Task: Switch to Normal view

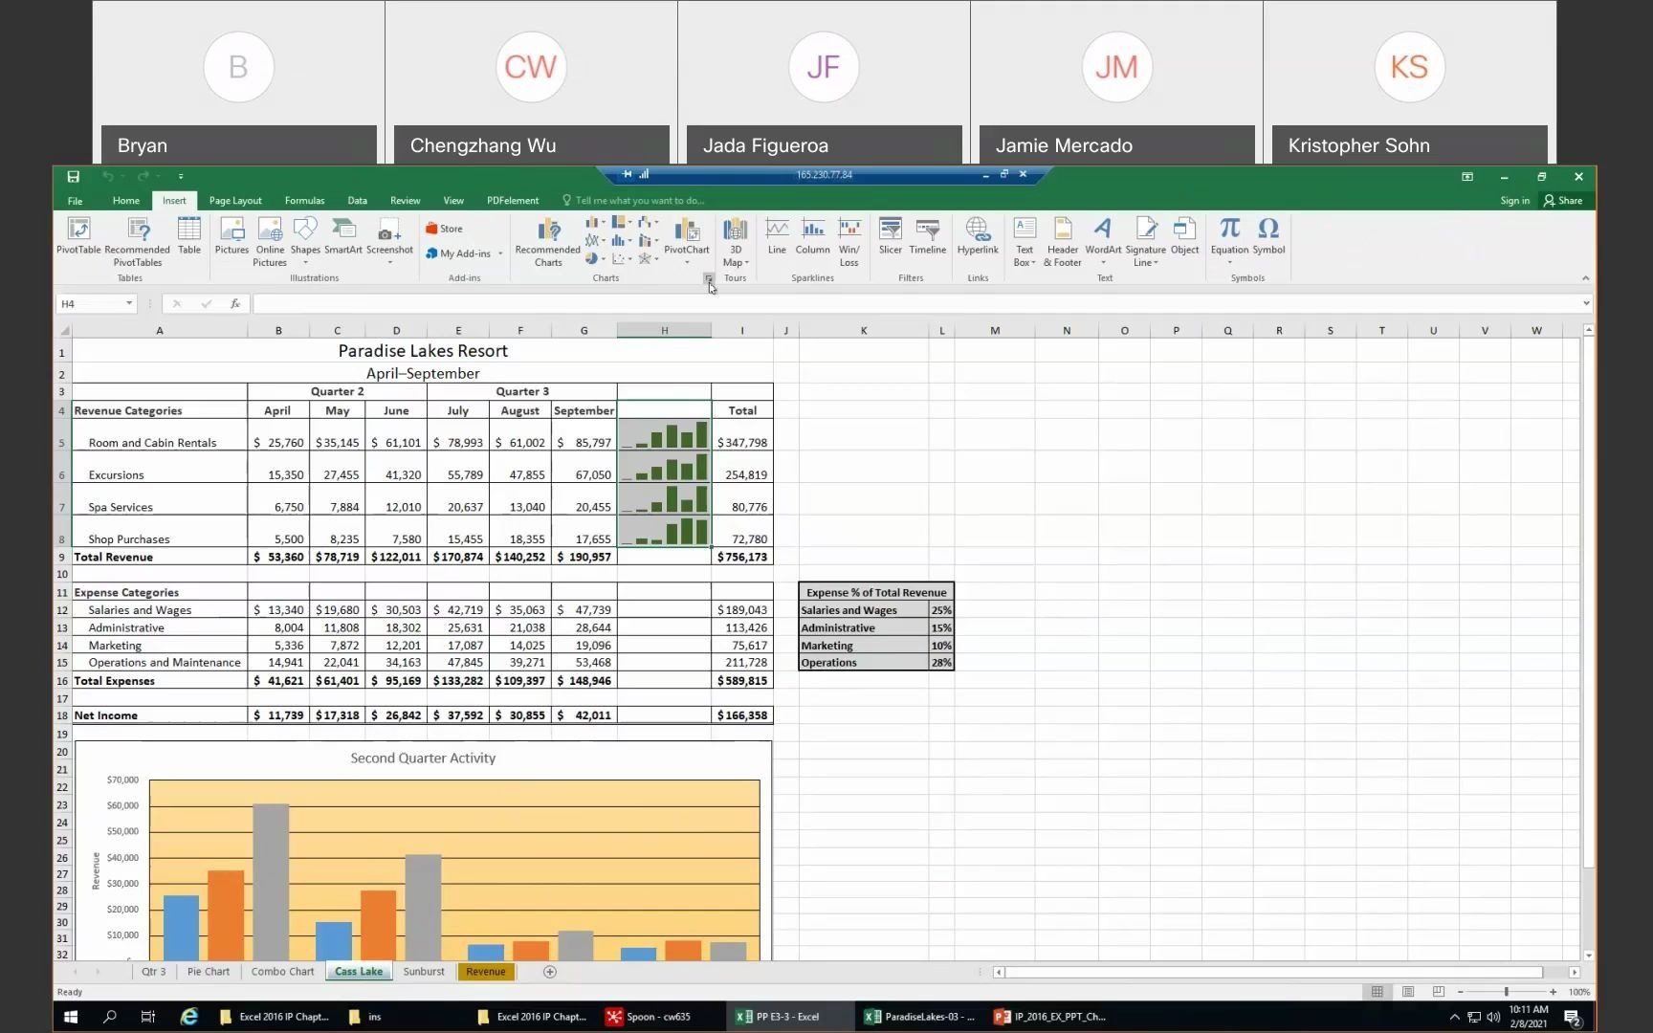Action: pos(1377,992)
